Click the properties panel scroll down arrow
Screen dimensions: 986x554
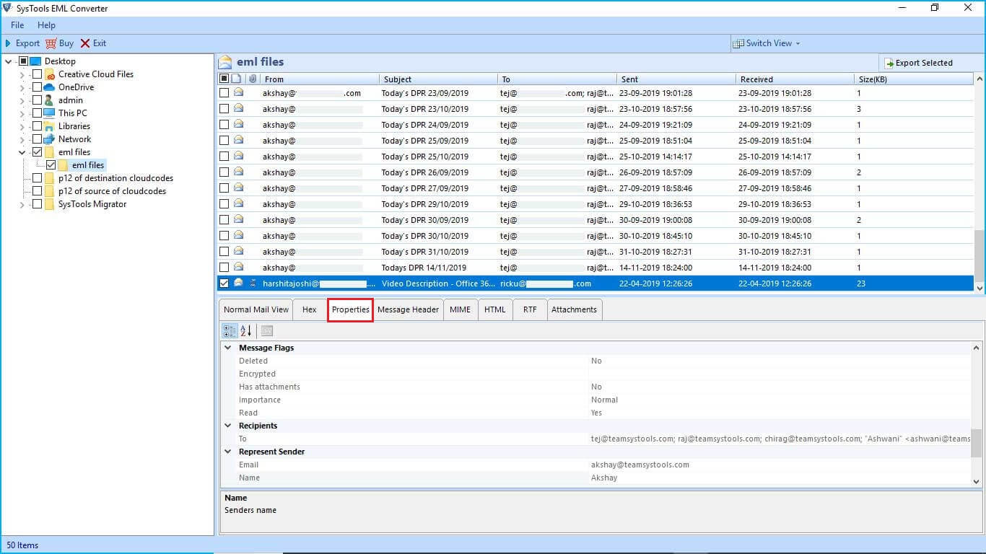pyautogui.click(x=977, y=481)
